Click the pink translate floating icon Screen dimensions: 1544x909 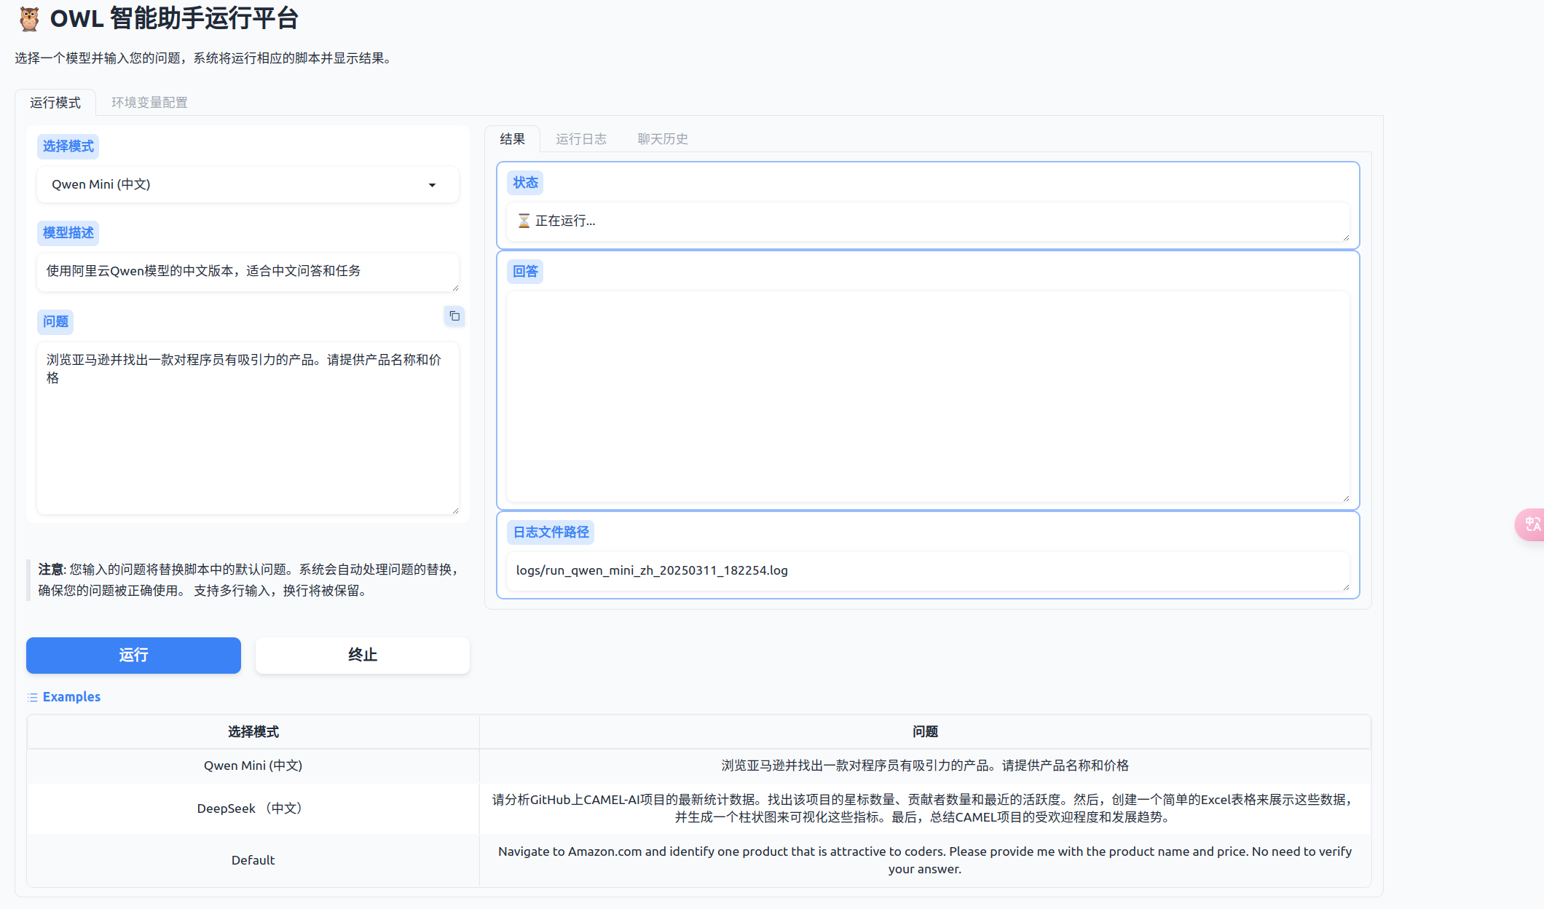pos(1532,524)
